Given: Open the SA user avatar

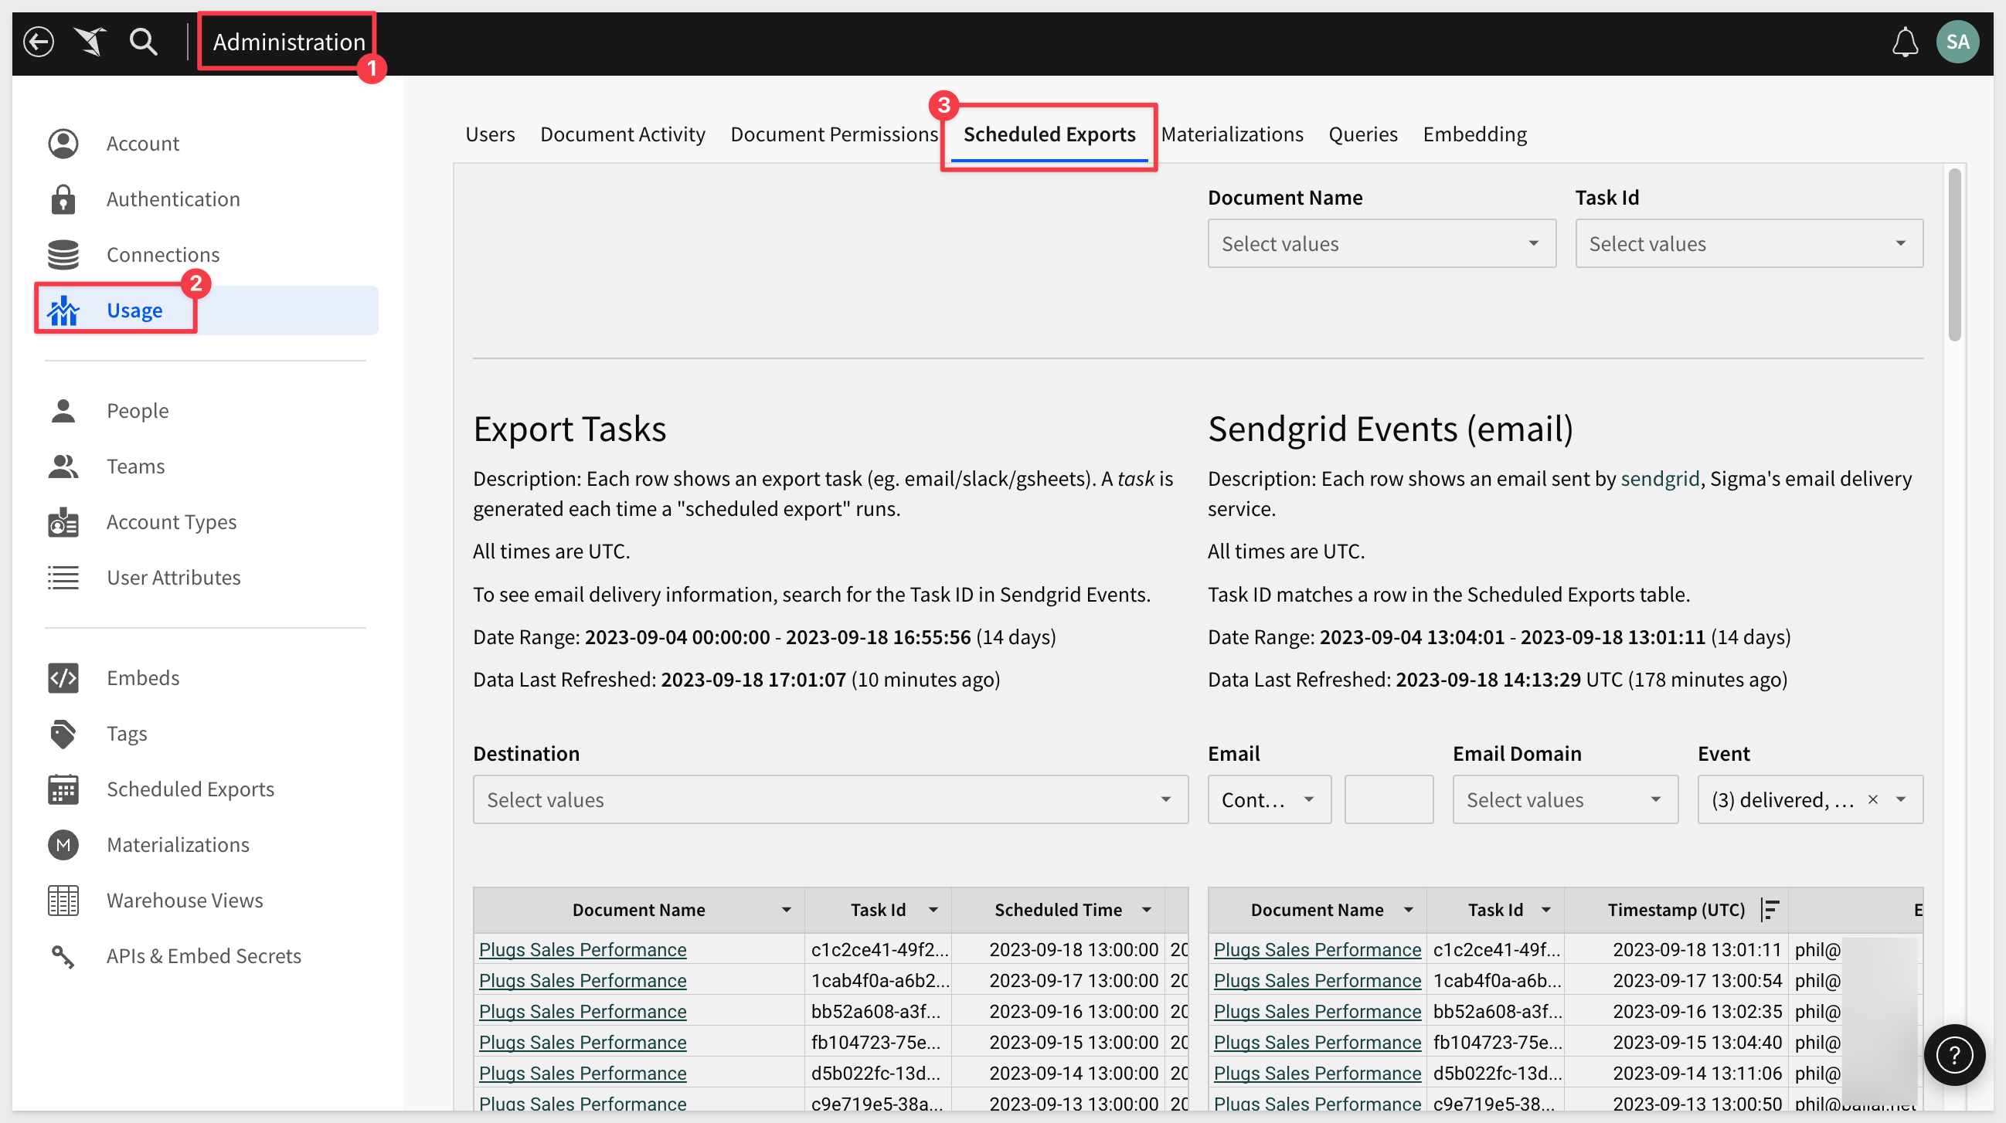Looking at the screenshot, I should (1958, 42).
